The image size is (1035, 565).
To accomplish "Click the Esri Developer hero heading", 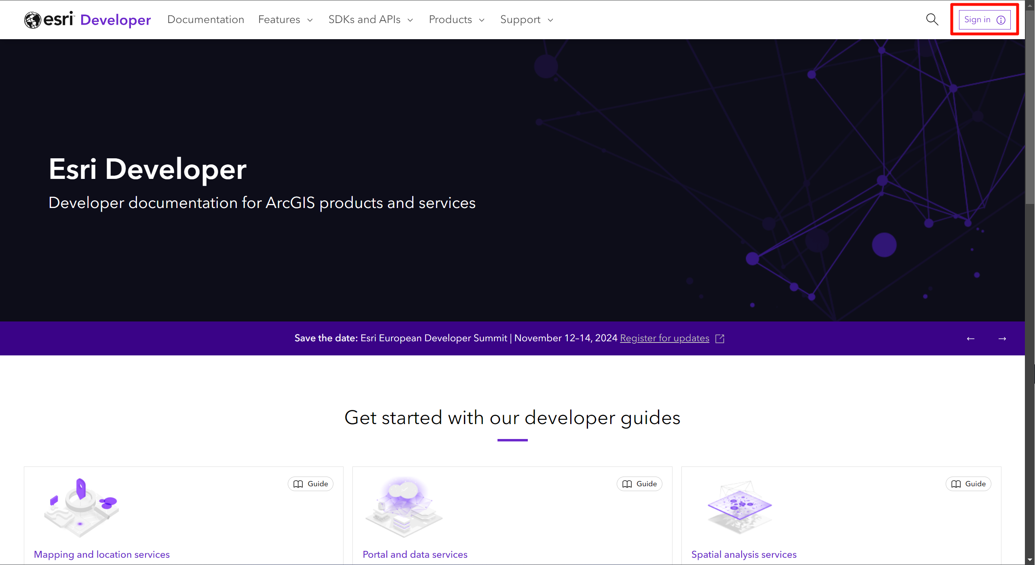I will click(148, 169).
